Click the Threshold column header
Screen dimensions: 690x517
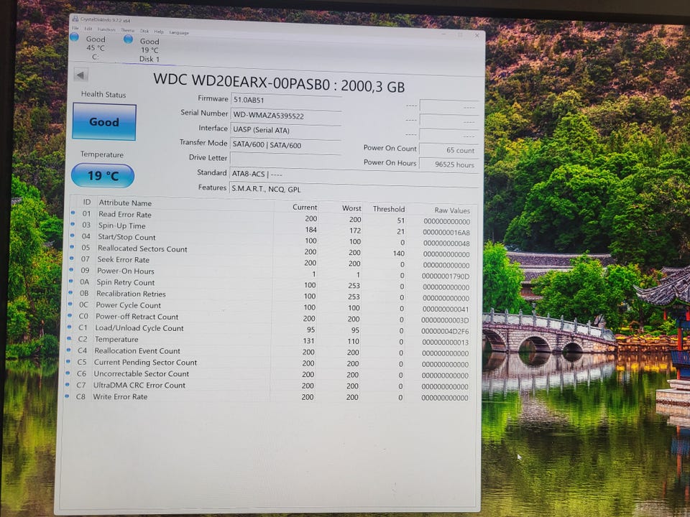tap(389, 209)
